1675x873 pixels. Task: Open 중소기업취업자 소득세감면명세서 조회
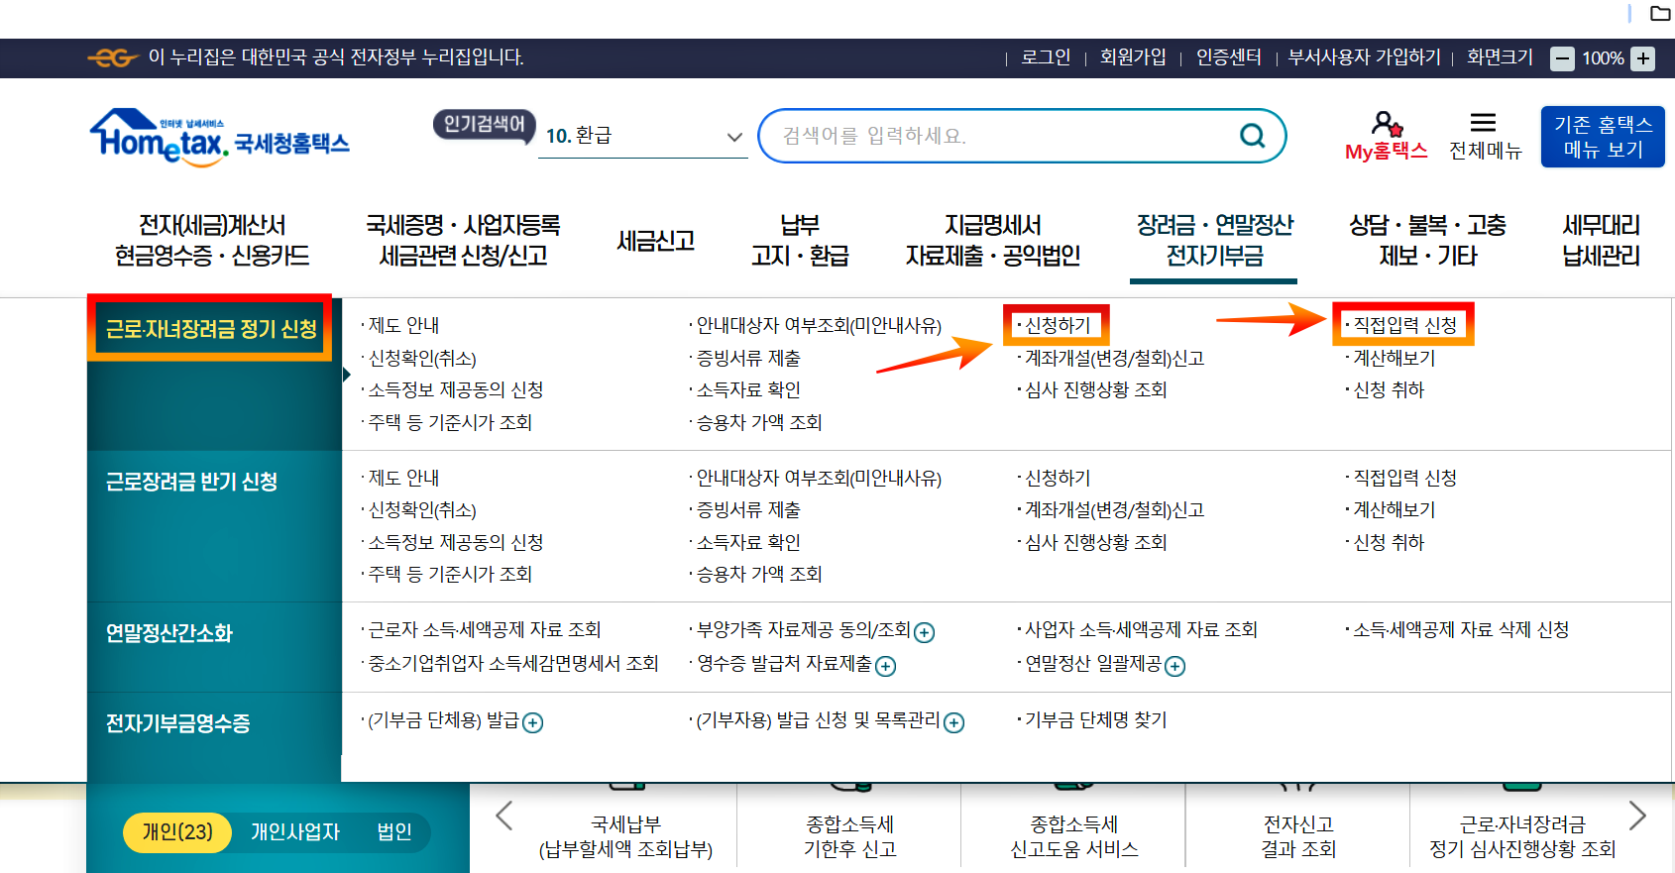point(512,663)
